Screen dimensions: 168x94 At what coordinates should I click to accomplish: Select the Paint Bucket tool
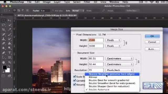(x=9, y=44)
